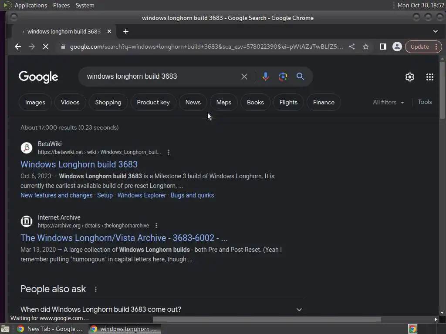Close the windows longhorn build 3683 tab

click(x=109, y=31)
